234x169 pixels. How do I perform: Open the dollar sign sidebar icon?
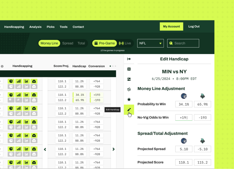129,69
